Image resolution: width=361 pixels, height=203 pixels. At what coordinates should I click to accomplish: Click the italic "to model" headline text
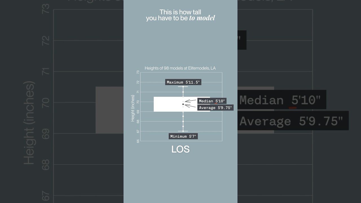(x=202, y=18)
